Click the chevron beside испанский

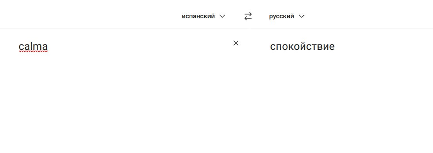(222, 16)
